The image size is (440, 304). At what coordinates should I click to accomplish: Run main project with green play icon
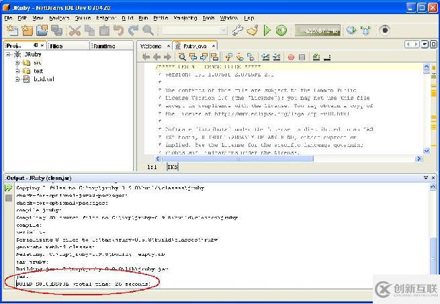pos(267,30)
